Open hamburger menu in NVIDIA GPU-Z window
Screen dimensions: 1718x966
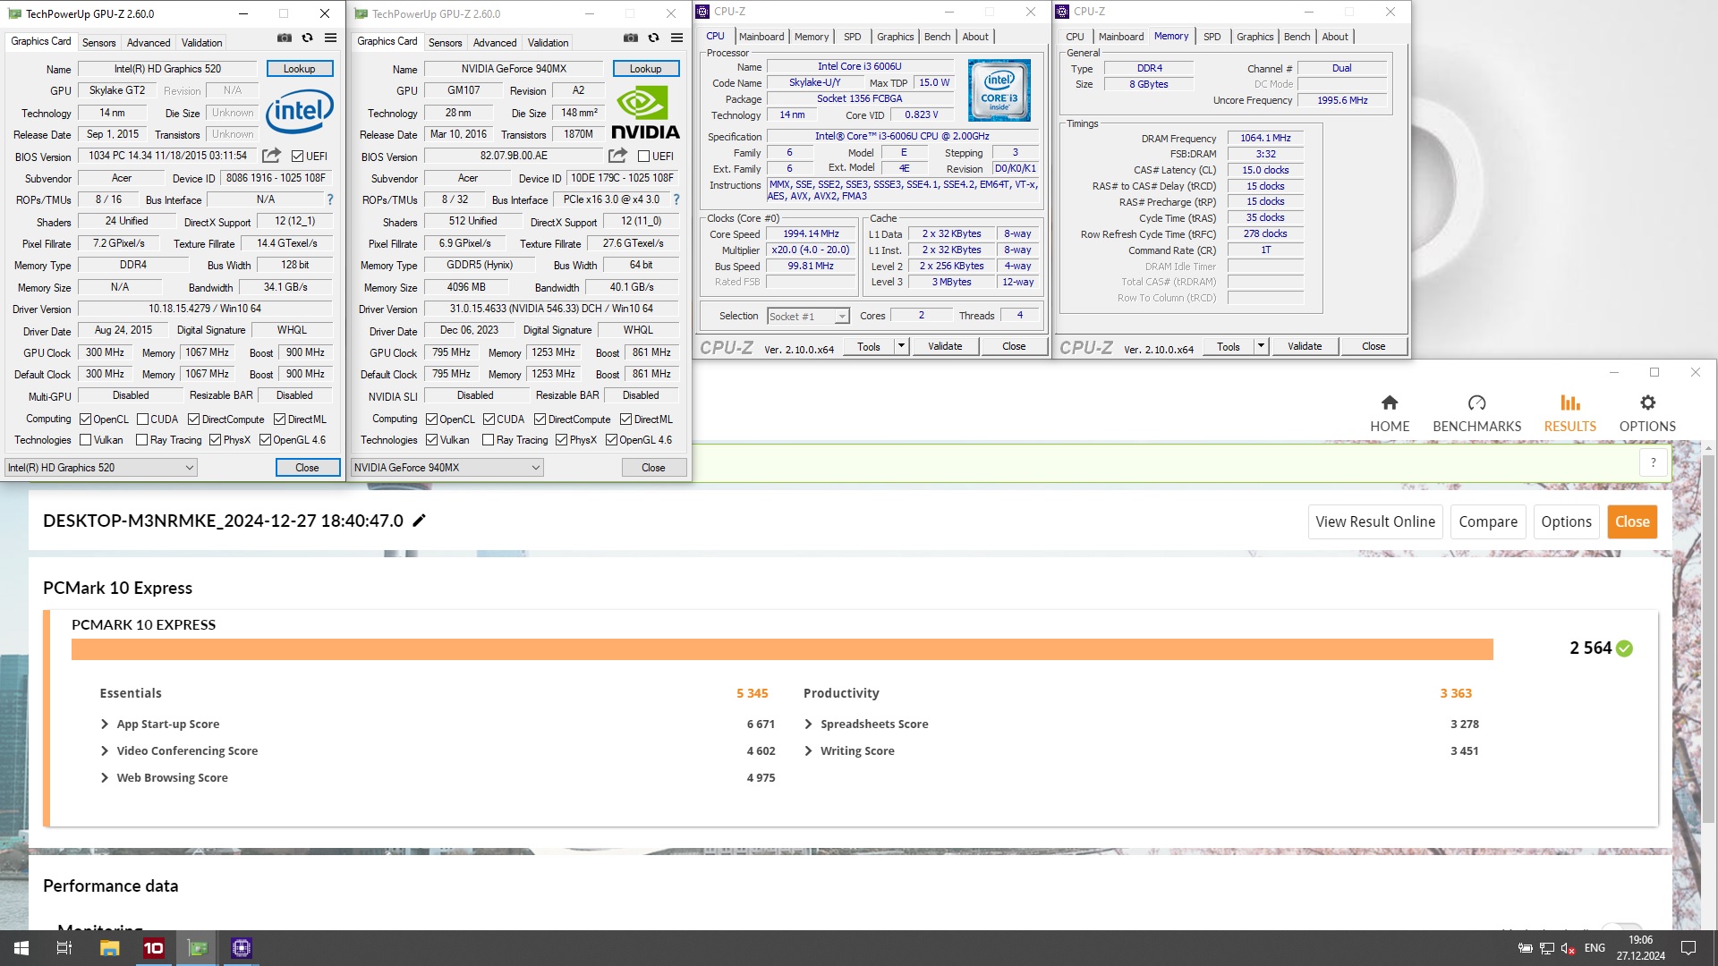[x=676, y=38]
